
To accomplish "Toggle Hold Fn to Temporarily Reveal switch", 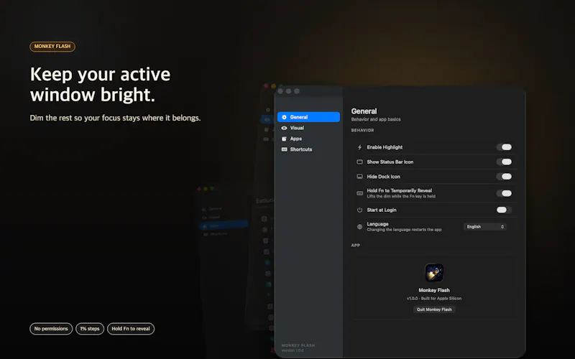I will (x=505, y=193).
